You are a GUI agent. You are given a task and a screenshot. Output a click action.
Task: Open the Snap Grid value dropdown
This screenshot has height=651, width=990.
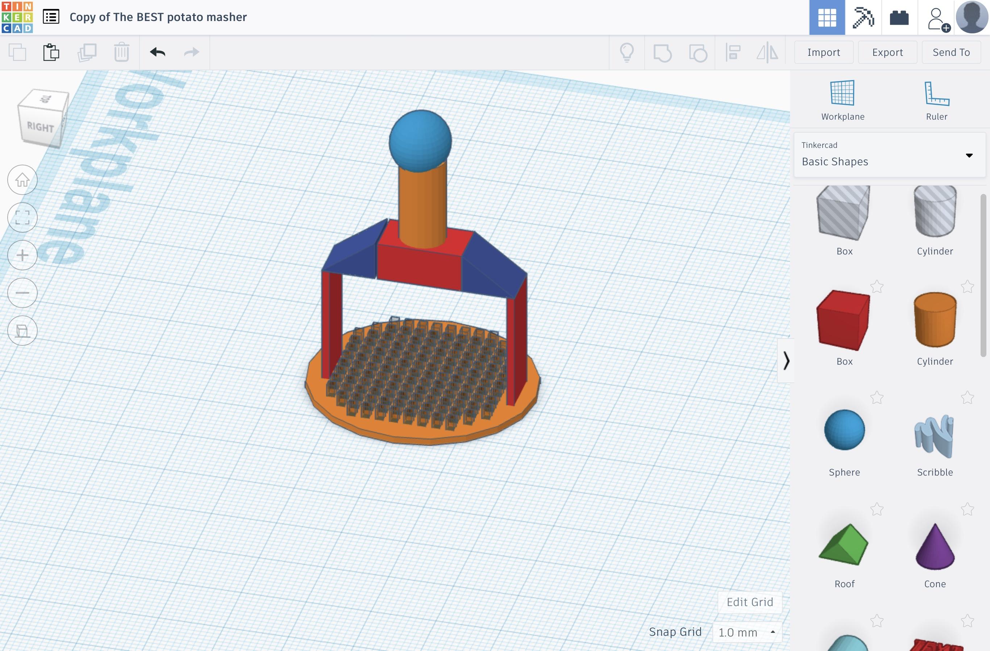(747, 632)
